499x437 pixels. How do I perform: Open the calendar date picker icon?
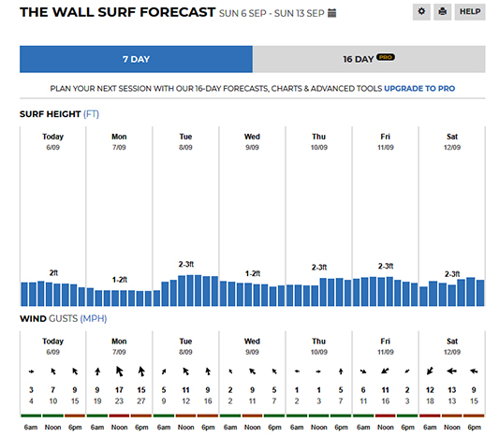(x=332, y=13)
